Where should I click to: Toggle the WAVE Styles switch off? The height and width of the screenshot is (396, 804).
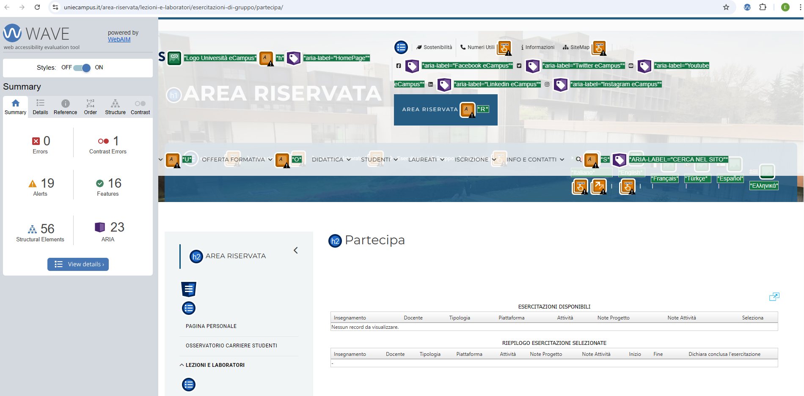pyautogui.click(x=82, y=68)
